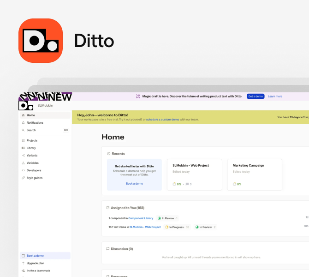Screen dimensions: 309x277
Task: Click Book a demo in the sidebar
Action: tap(45, 256)
